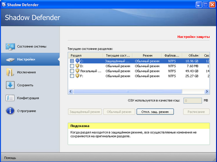Click the Состояние системы monitor icon
Image resolution: width=217 pixels, height=162 pixels.
coord(10,47)
